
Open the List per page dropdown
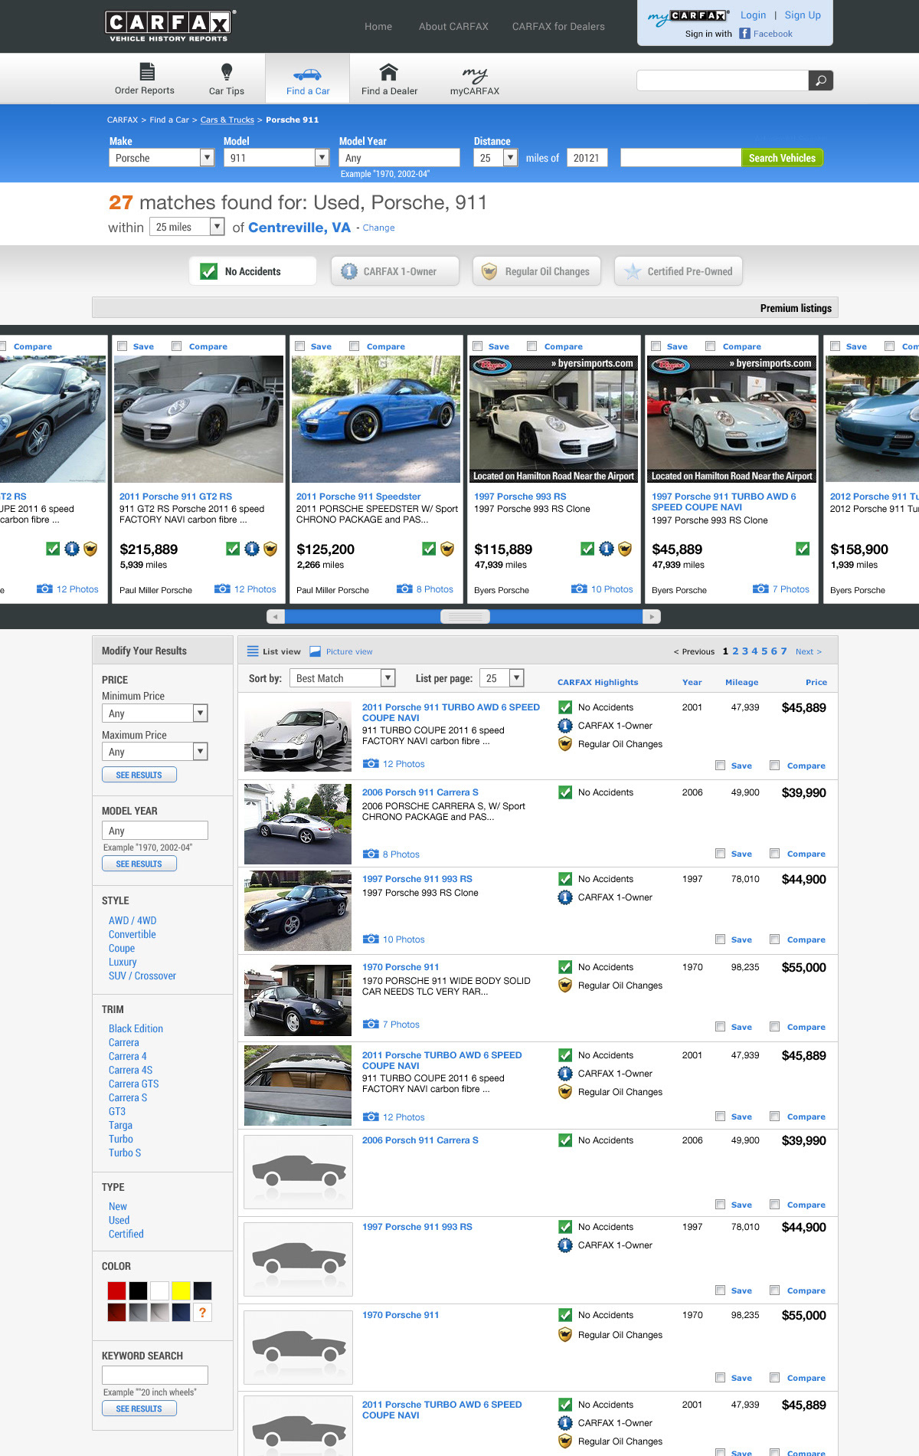point(502,678)
